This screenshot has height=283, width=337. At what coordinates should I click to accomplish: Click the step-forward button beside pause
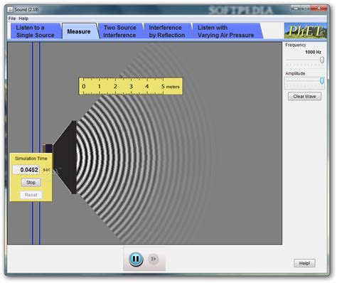[154, 259]
